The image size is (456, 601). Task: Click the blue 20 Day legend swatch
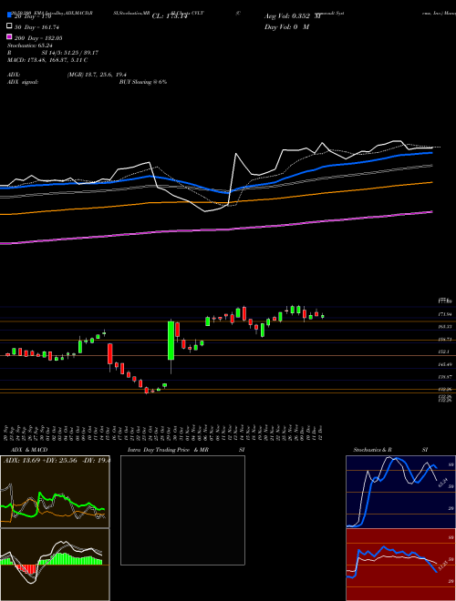9,15
